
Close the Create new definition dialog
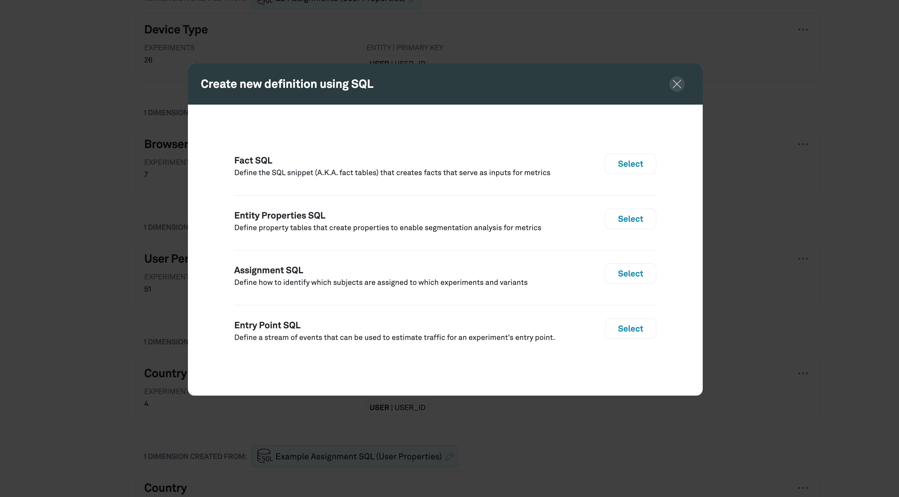coord(677,84)
